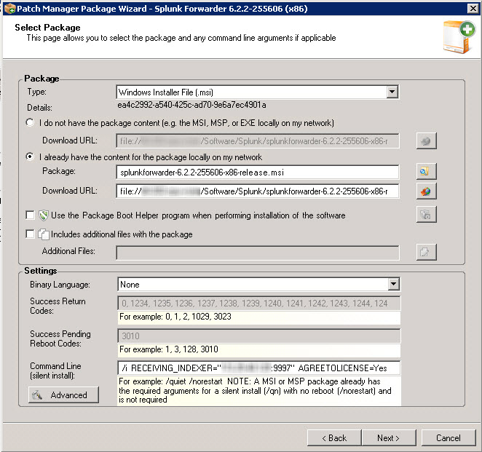
Task: Click the disabled download icon beside top URL
Action: coord(427,141)
